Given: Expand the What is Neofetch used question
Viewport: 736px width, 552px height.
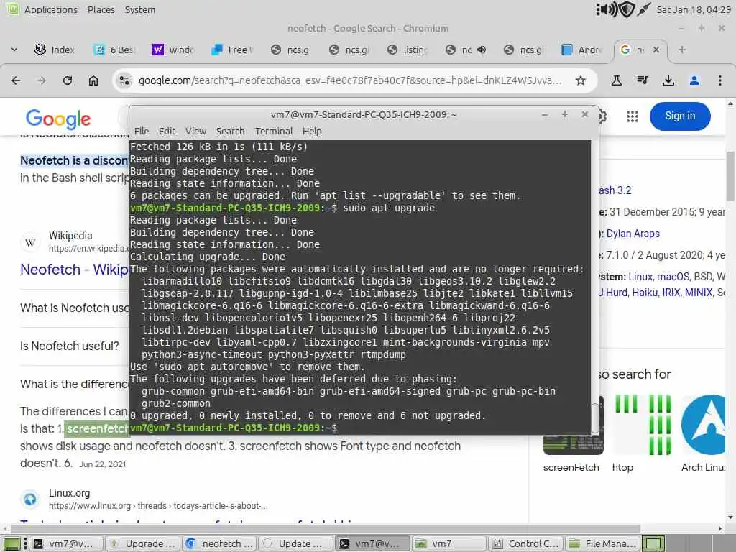Looking at the screenshot, I should coord(74,308).
